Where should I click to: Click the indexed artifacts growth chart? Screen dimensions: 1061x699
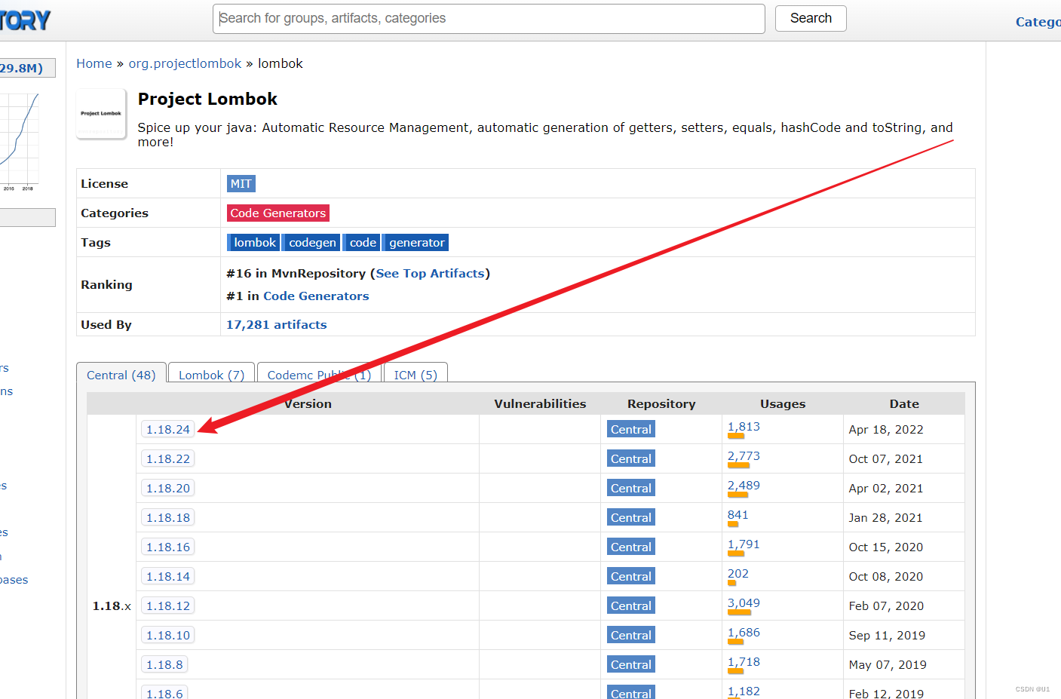20,141
